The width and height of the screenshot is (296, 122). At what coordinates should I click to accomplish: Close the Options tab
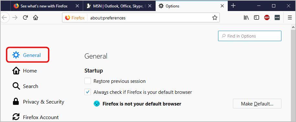(222, 6)
